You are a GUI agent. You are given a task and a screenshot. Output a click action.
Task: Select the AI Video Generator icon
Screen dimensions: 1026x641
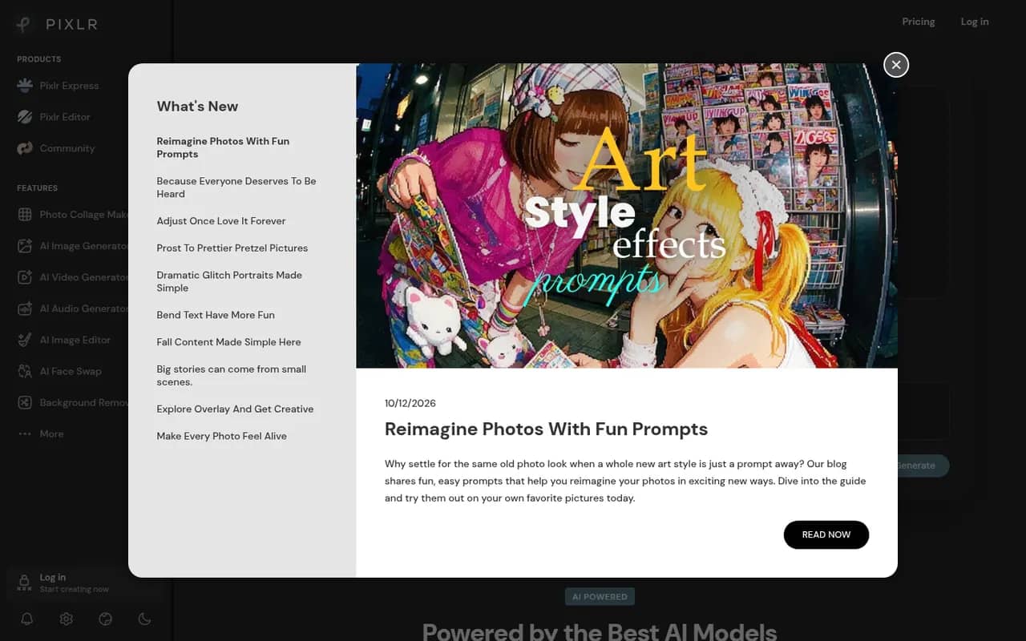pos(25,277)
